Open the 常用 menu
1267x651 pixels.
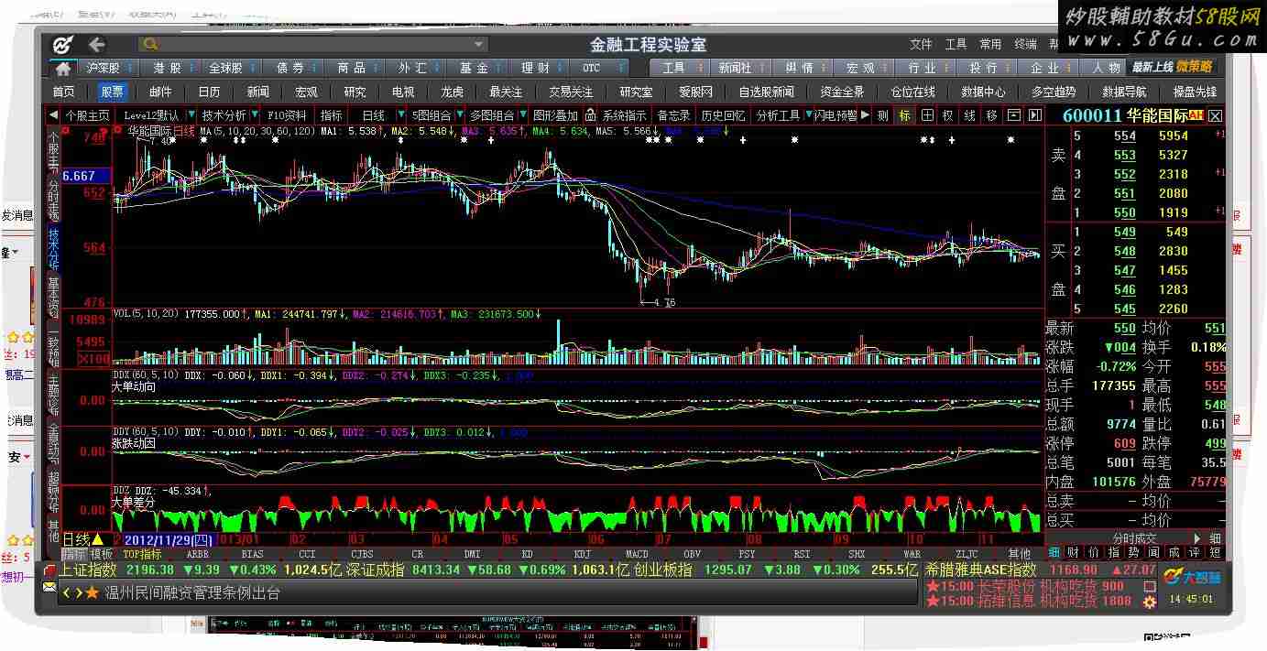pos(990,44)
